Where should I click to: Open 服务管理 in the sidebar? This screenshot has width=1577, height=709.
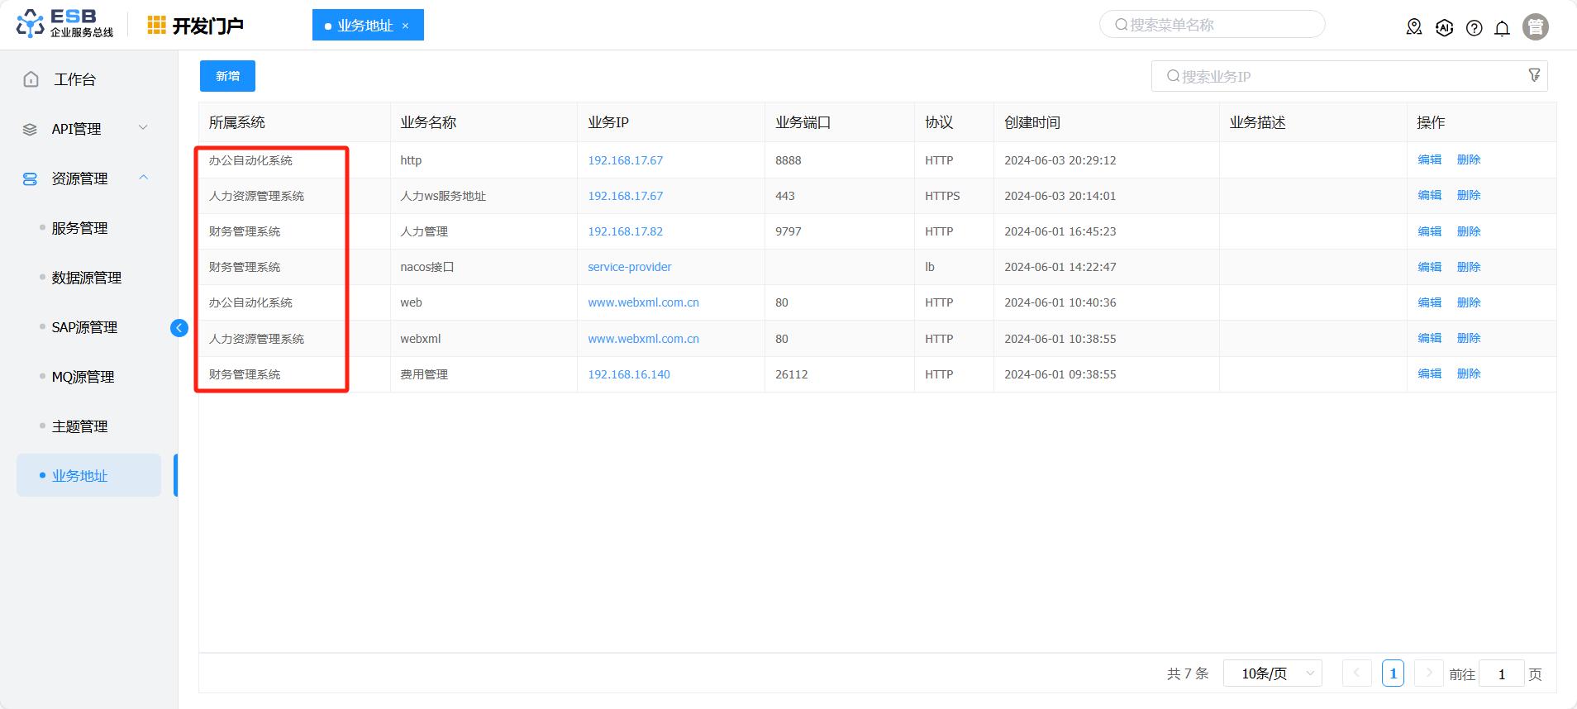(x=79, y=228)
